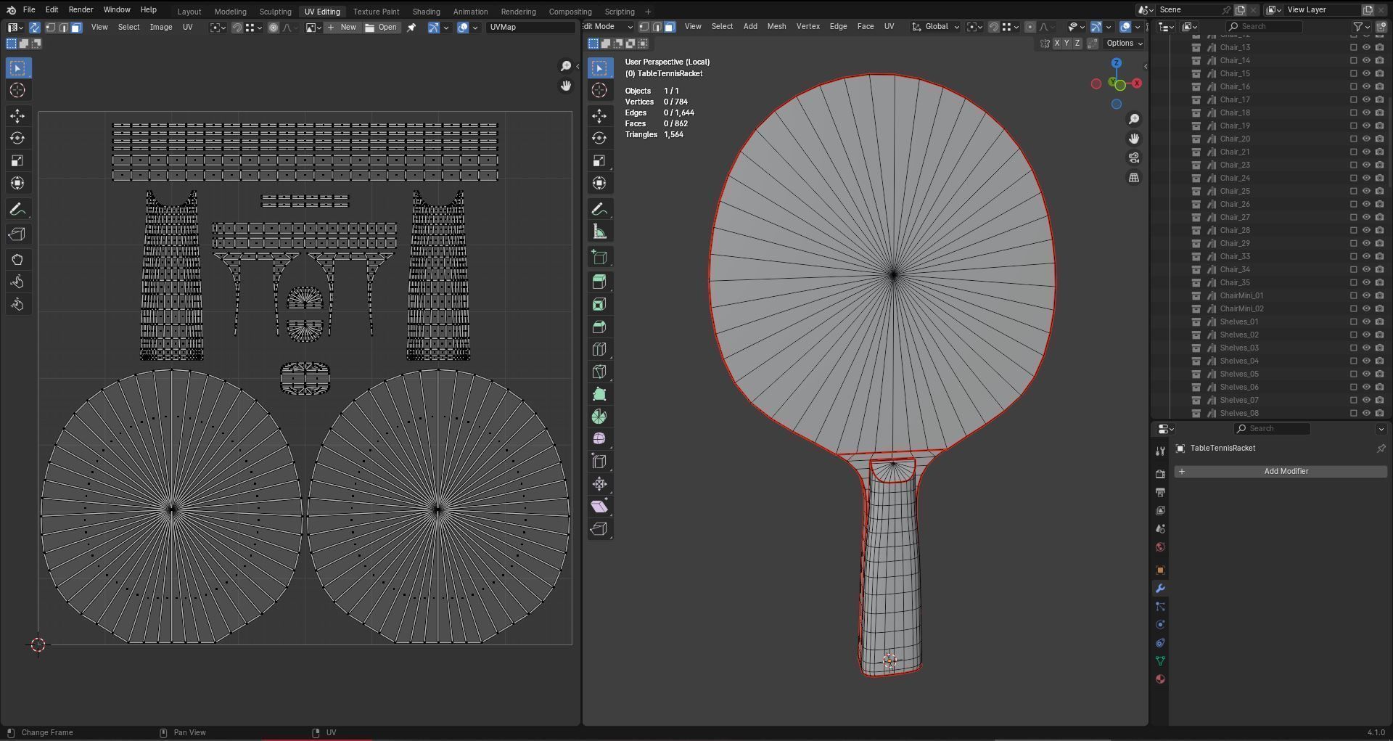Select the Cursor tool in UV editor

pos(17,90)
